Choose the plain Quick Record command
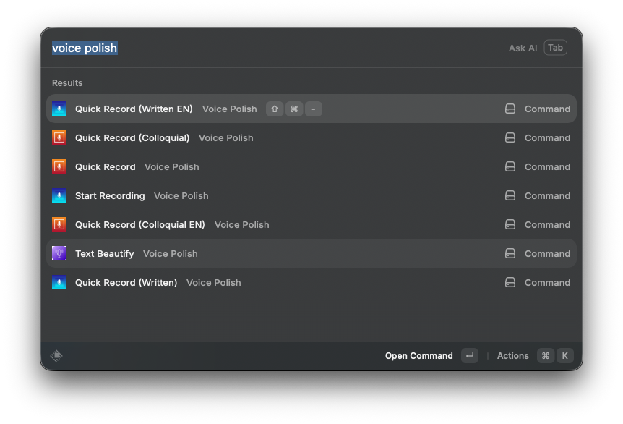 (106, 166)
